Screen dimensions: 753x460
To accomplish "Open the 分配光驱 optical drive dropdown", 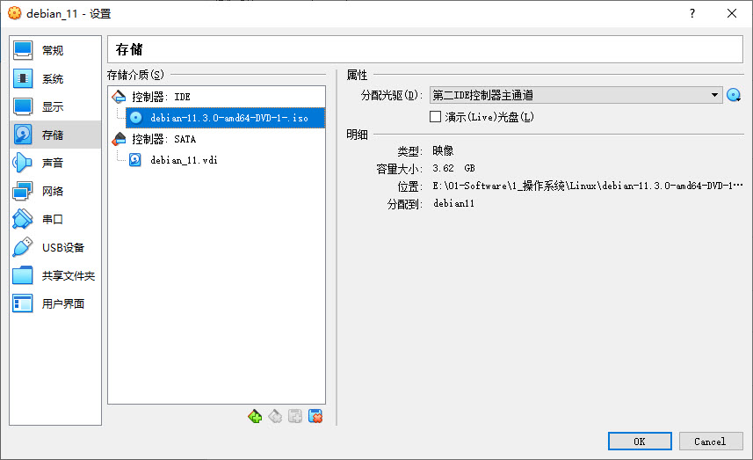I will tap(576, 95).
